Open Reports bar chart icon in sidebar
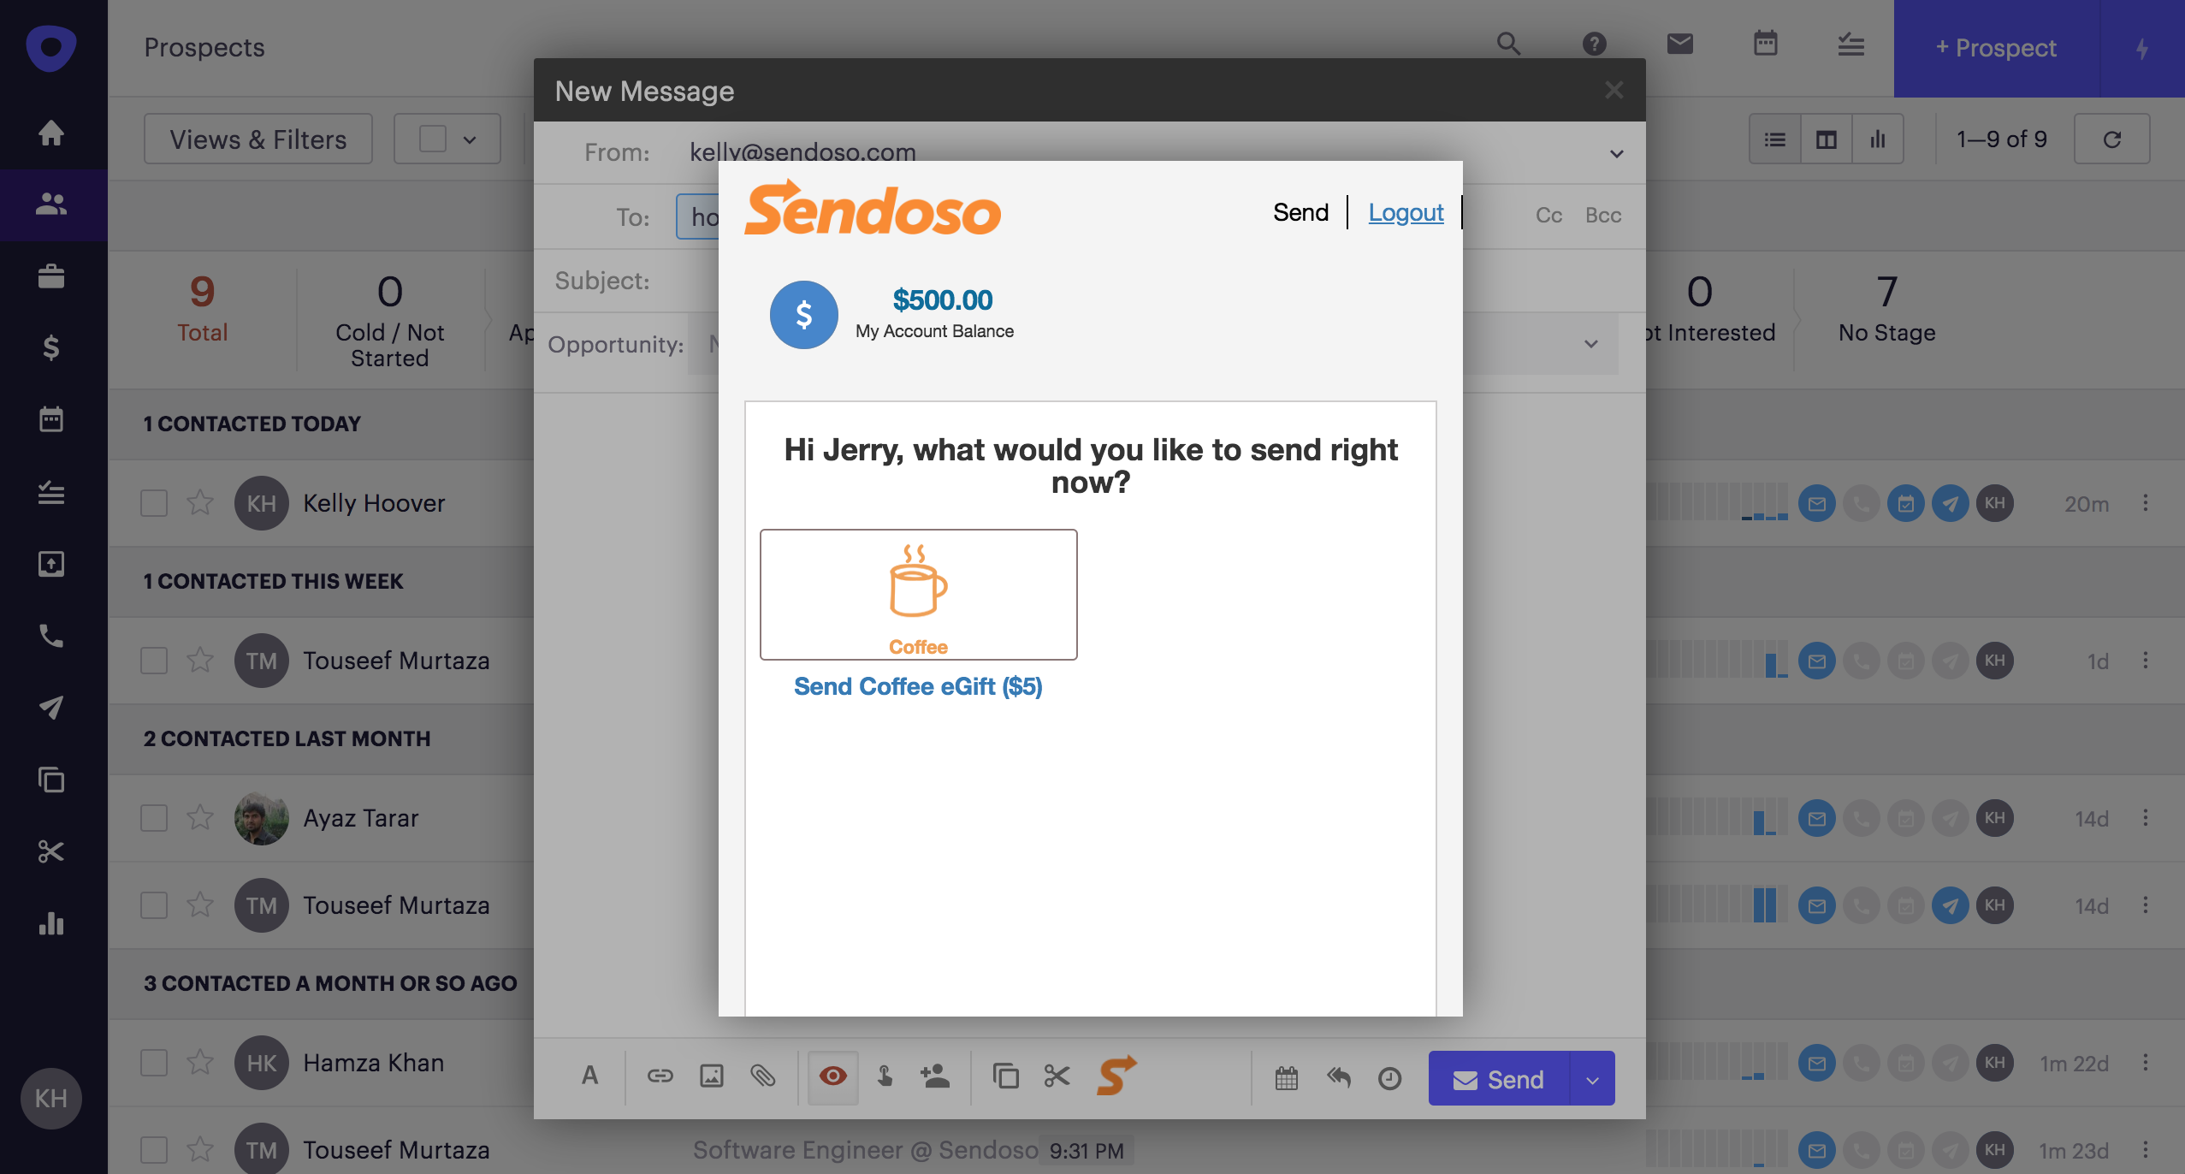2185x1174 pixels. [51, 923]
